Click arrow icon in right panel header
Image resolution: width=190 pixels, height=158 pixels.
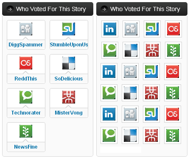104,9
